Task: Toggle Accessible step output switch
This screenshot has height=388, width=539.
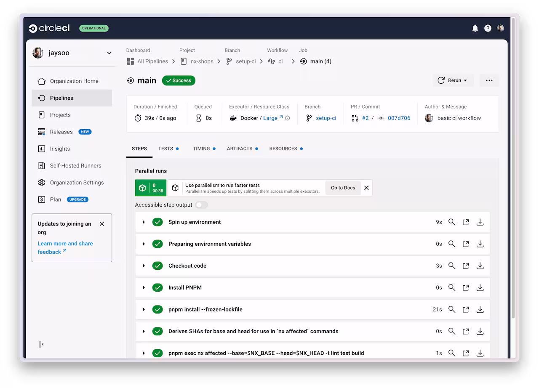Action: 201,205
